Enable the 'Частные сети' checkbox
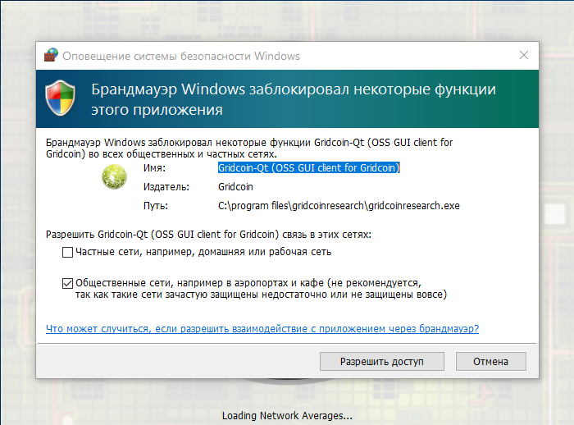This screenshot has width=574, height=425. (x=67, y=251)
